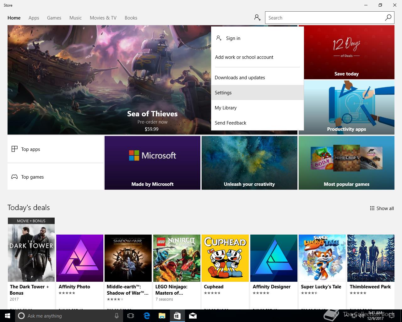Open Made by Microsoft collection

pos(152,163)
